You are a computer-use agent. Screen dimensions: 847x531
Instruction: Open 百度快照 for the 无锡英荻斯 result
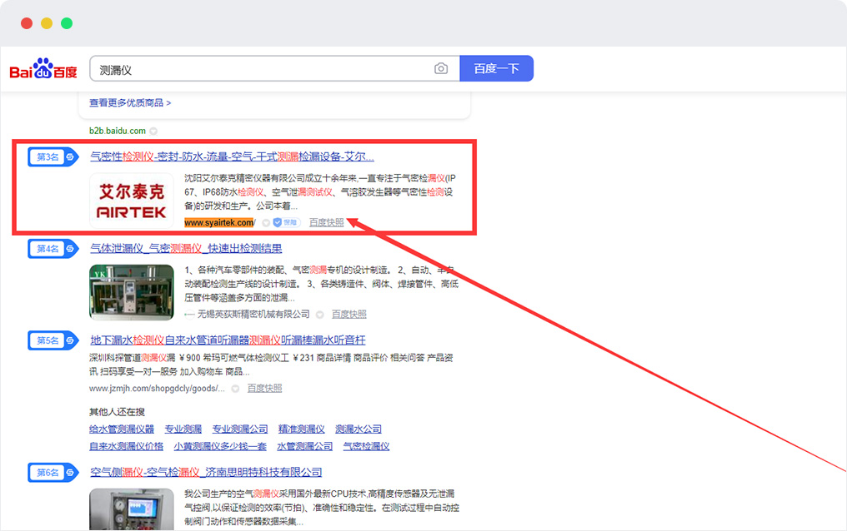[x=349, y=314]
